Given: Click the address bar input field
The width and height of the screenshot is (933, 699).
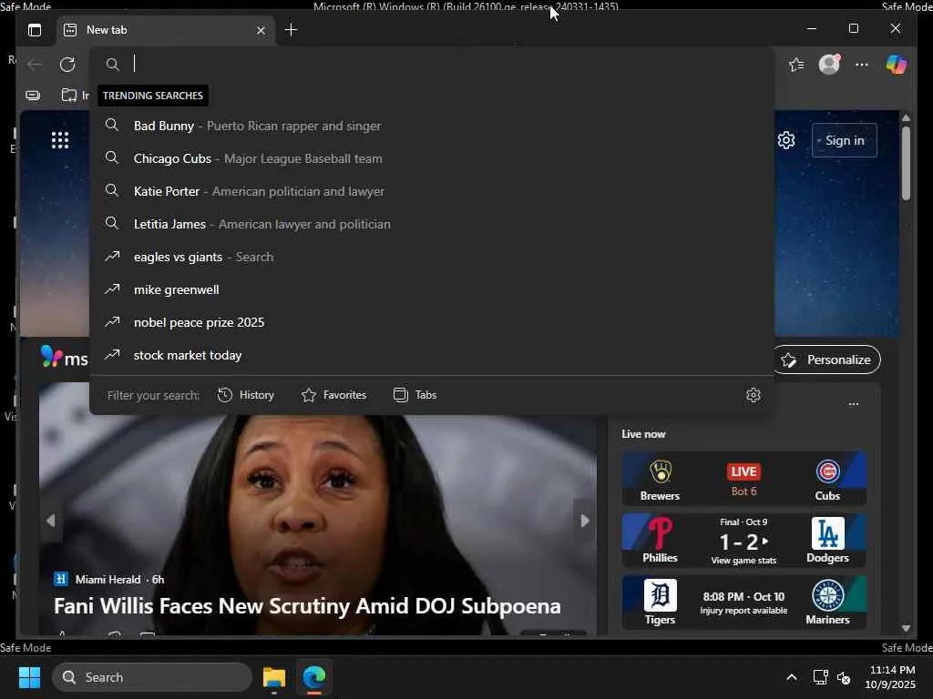Looking at the screenshot, I should pos(432,64).
